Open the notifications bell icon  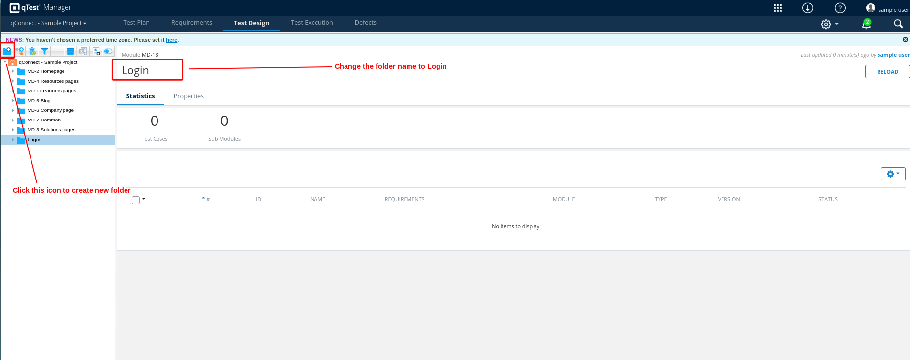[x=866, y=24]
